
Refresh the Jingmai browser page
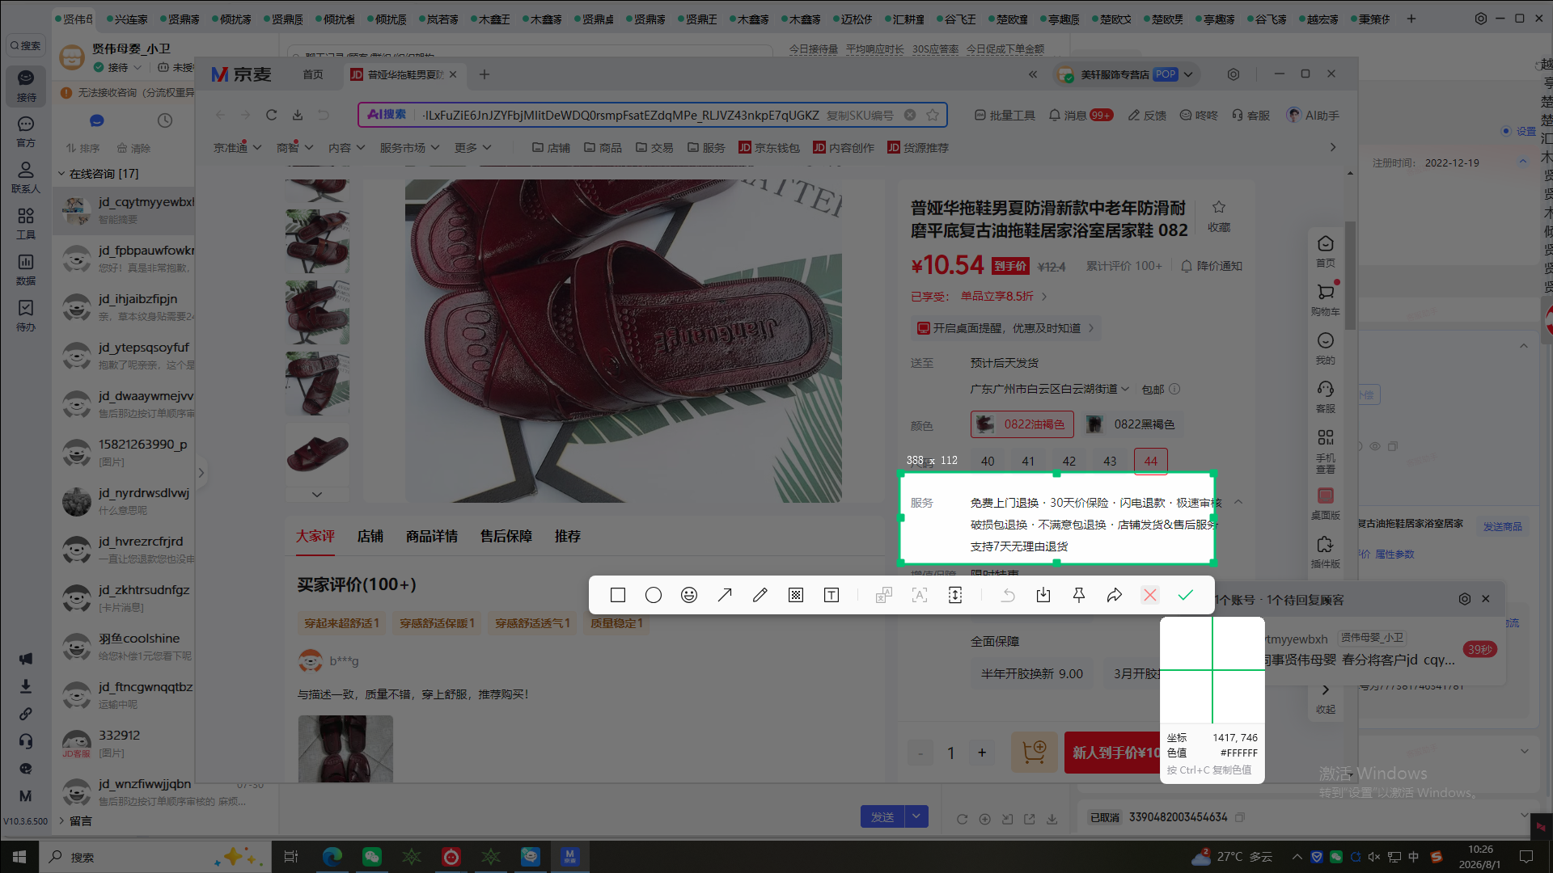(272, 116)
